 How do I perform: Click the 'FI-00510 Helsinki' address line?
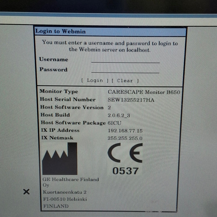click(65, 199)
